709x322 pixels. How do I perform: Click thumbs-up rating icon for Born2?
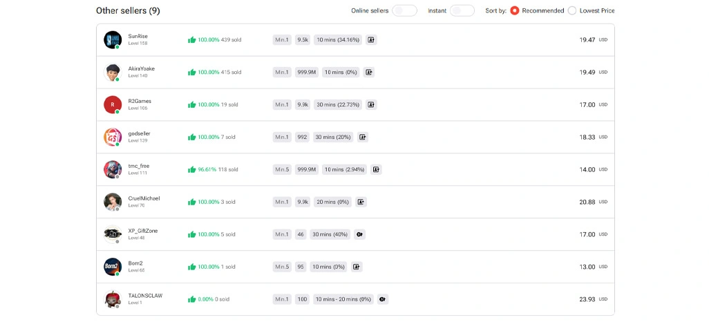click(191, 267)
